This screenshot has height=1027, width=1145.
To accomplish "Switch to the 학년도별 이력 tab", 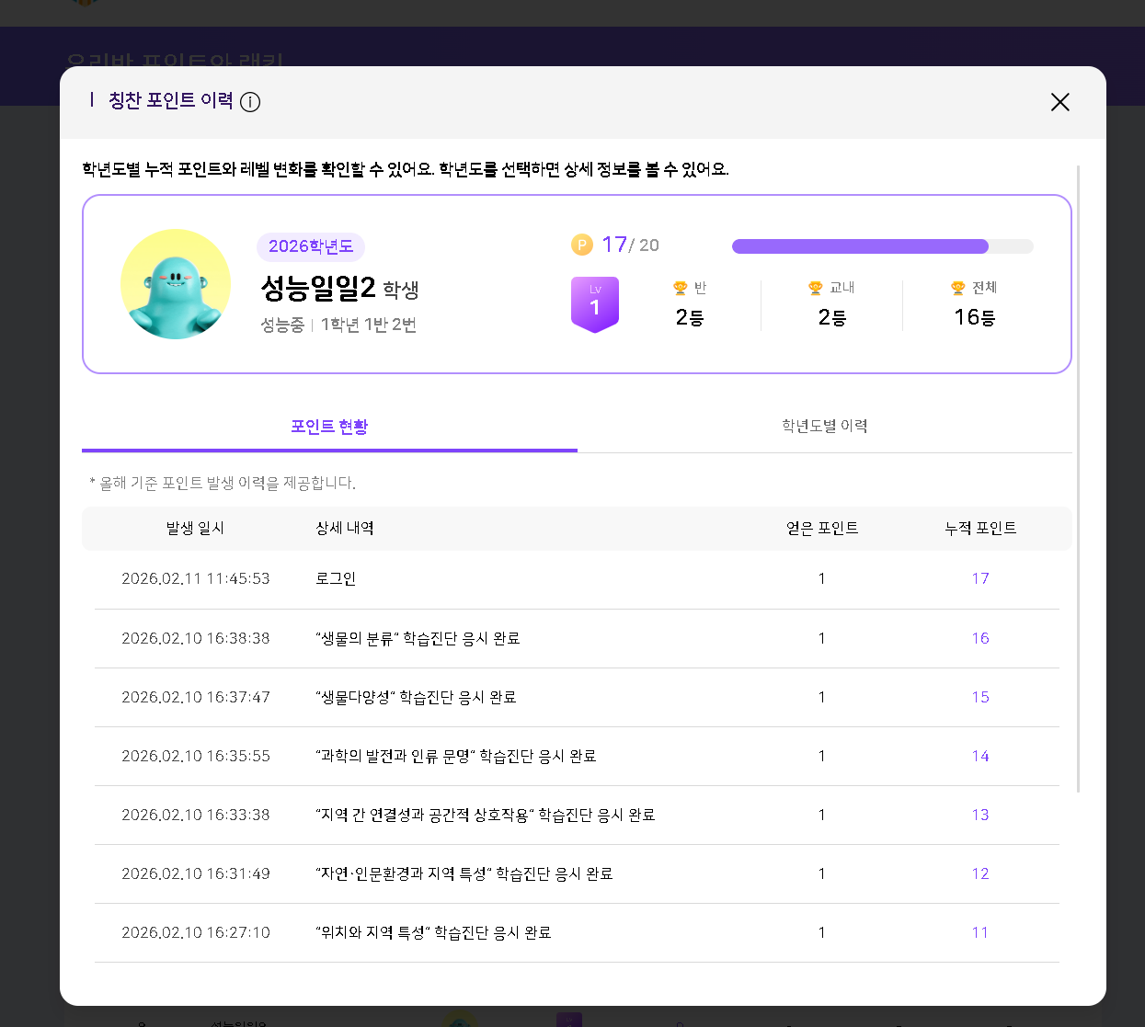I will 824,426.
